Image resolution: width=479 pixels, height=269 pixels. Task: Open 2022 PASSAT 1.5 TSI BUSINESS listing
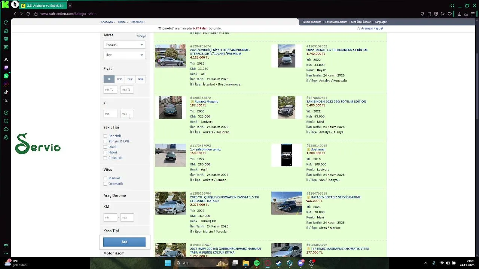point(337,50)
